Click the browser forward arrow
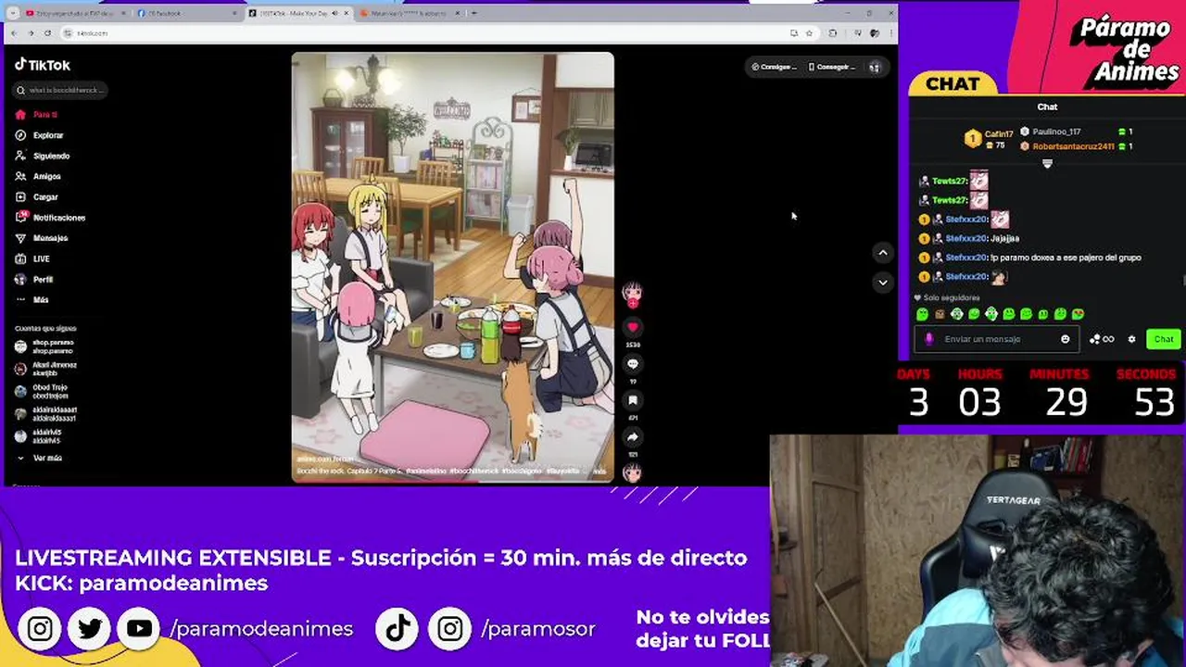 pyautogui.click(x=31, y=33)
